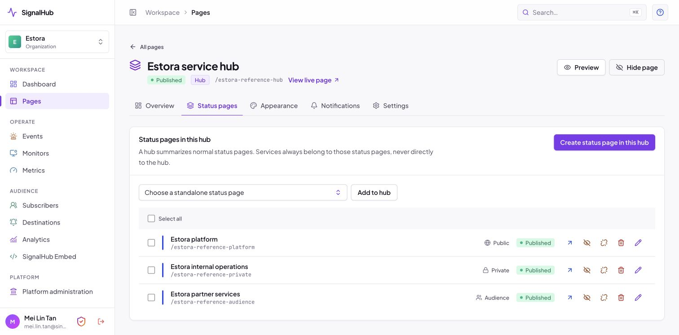
Task: Open the help icon in the top bar
Action: tap(660, 13)
